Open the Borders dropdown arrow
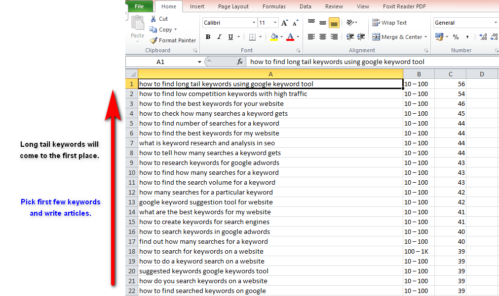 (x=260, y=37)
